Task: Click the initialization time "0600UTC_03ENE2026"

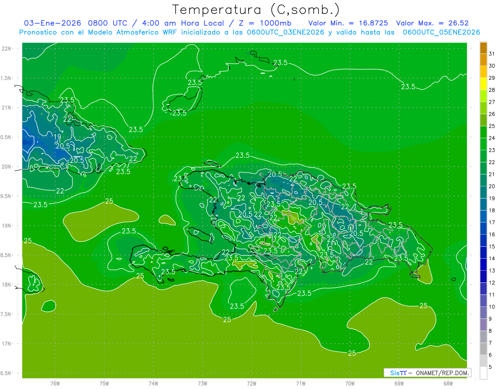Action: (285, 32)
